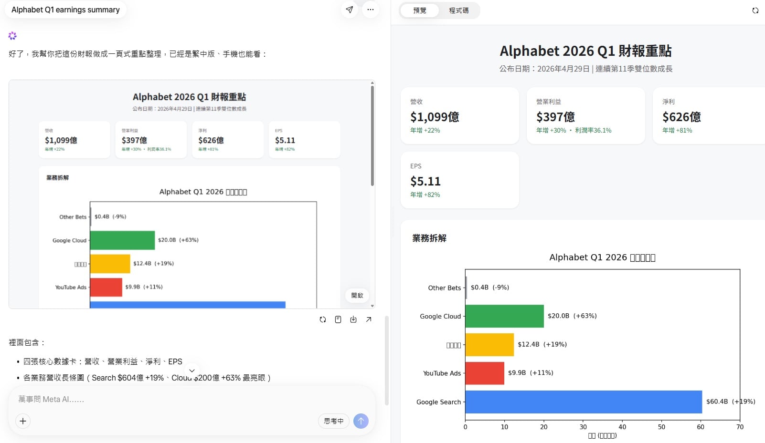Click the 營收 $1,099億 card in preview

pos(460,116)
